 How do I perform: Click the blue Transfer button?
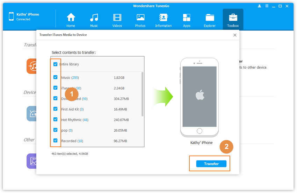pos(211,164)
